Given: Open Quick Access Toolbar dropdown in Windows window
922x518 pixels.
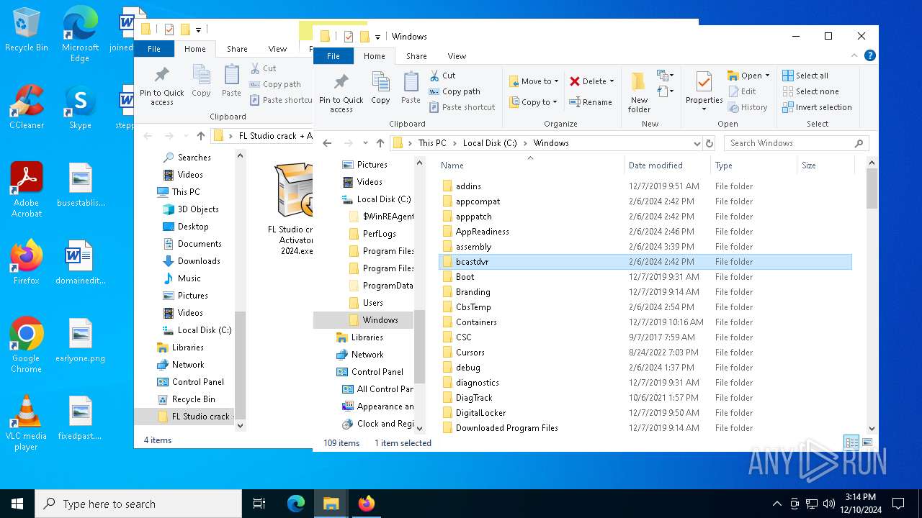Looking at the screenshot, I should [x=377, y=37].
